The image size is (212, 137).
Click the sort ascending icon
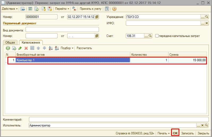50,48
